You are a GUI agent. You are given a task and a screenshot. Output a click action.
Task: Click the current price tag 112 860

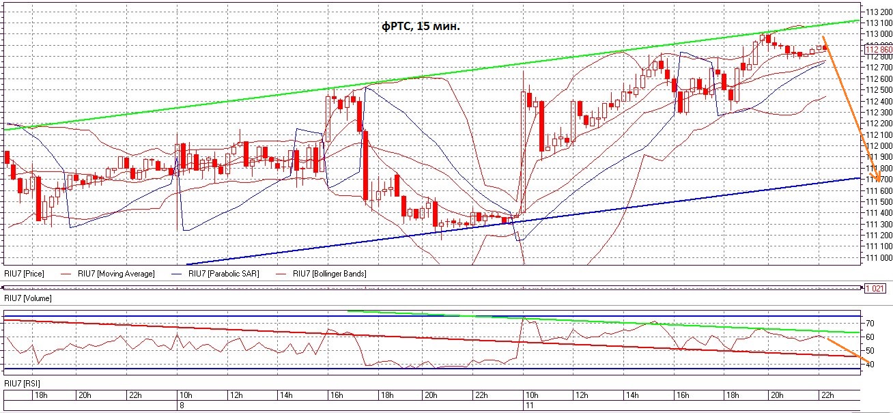878,49
